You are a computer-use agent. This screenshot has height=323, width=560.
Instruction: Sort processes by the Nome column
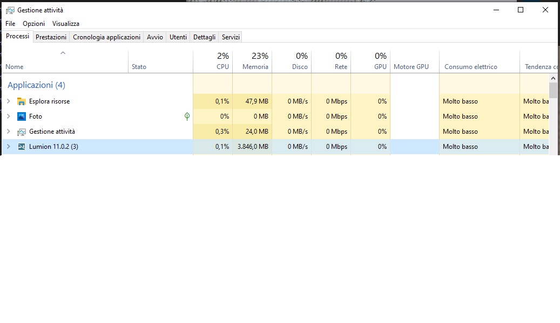tap(65, 62)
